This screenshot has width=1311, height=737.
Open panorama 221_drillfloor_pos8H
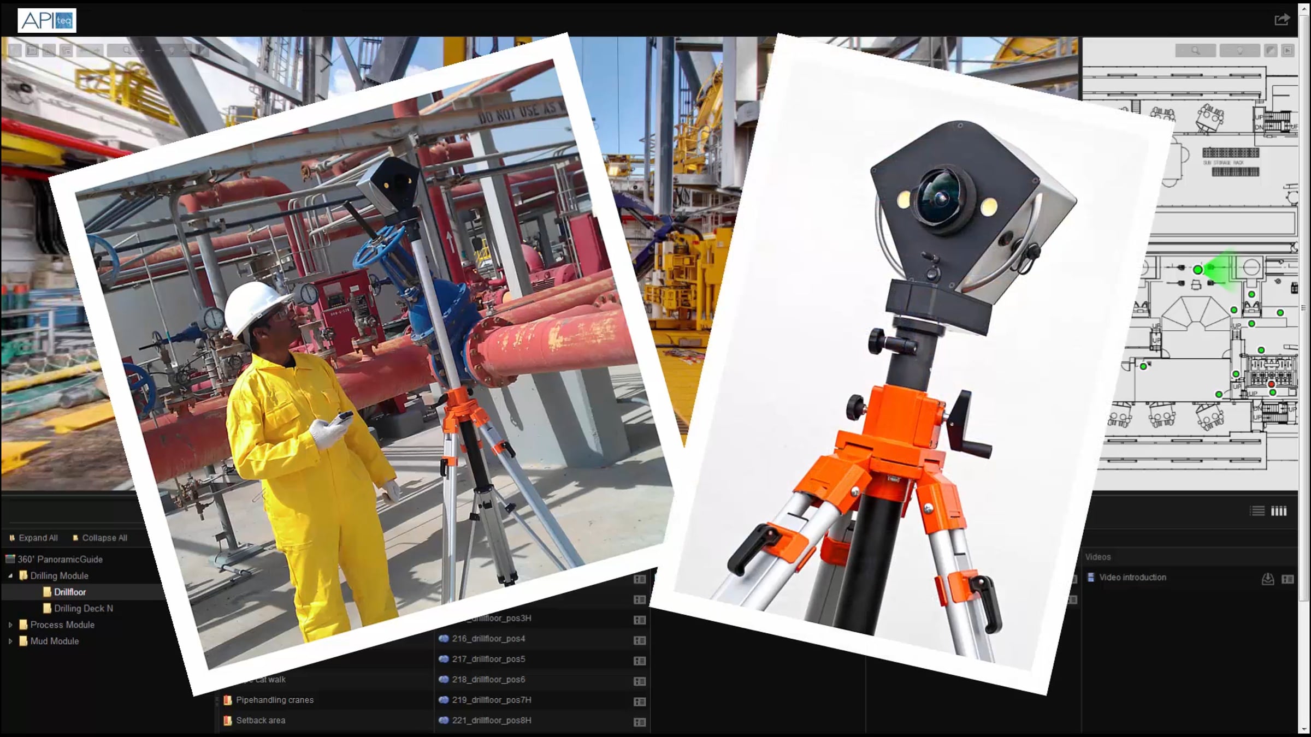pos(492,720)
